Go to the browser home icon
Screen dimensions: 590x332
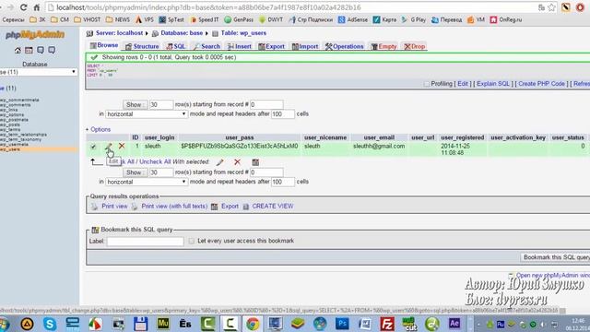(37, 7)
